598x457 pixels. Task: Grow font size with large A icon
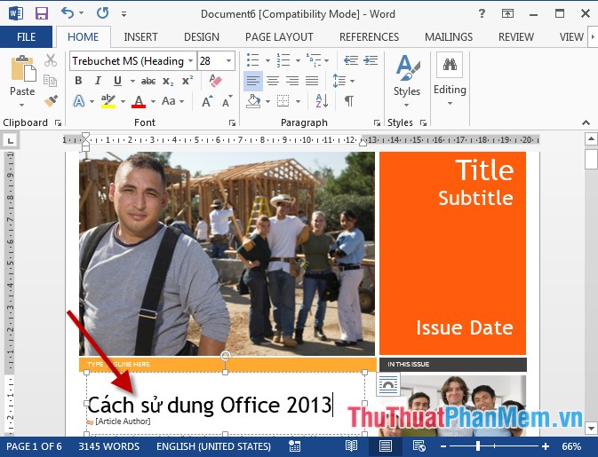point(207,101)
